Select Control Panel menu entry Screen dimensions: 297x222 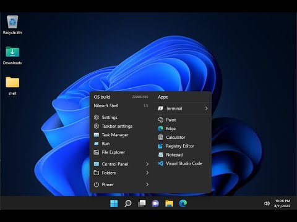[x=121, y=164]
